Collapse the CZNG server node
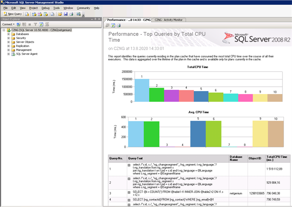The width and height of the screenshot is (292, 207). (x=4, y=30)
